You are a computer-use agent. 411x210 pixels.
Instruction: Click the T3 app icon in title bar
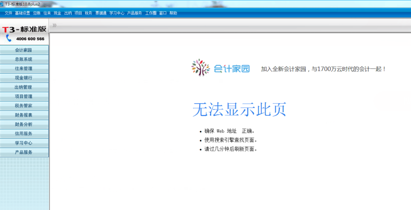(2, 4)
